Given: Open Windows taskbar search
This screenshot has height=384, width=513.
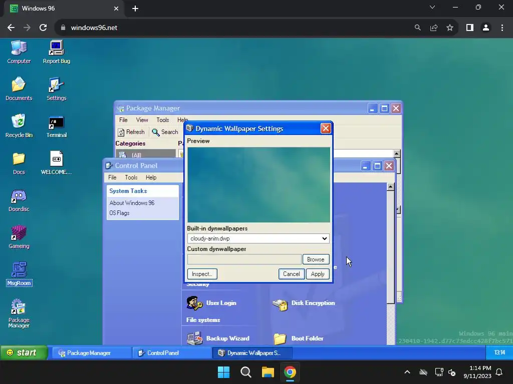Looking at the screenshot, I should click(245, 372).
